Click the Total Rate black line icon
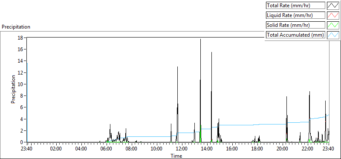Image resolution: width=341 pixels, height=159 pixels. [x=333, y=6]
